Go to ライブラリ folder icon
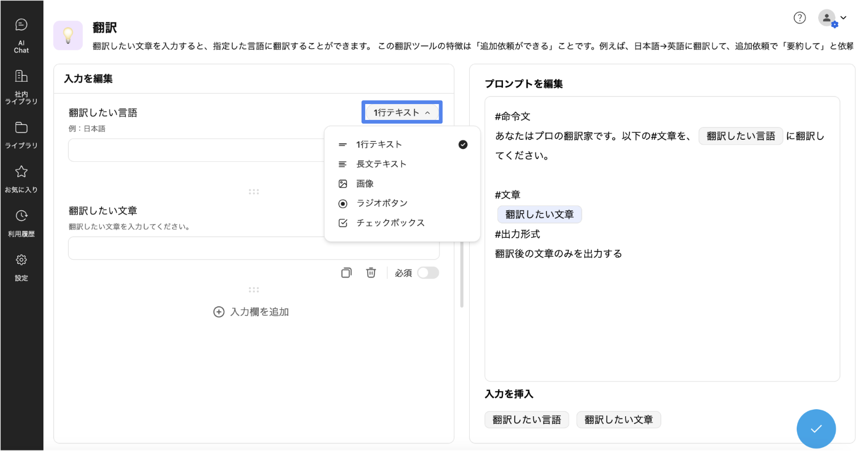 (21, 134)
